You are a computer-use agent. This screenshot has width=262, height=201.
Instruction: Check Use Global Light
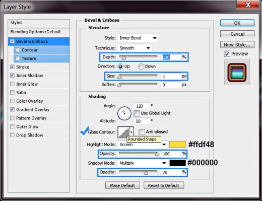pos(137,113)
